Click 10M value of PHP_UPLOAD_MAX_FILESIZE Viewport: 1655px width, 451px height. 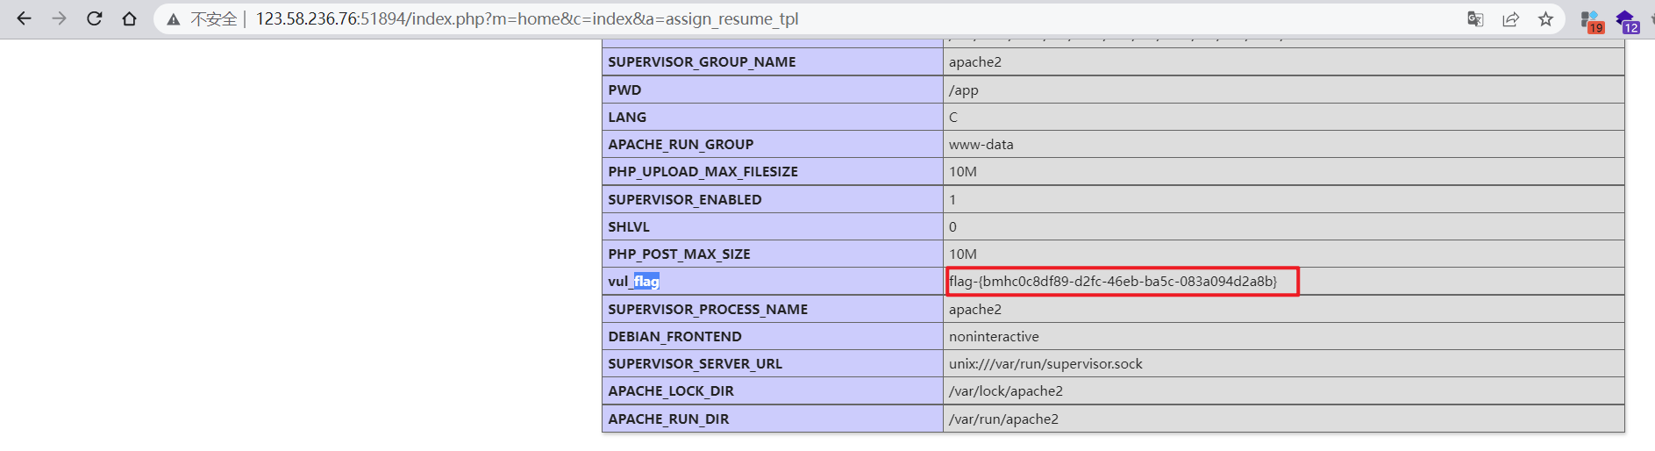[962, 171]
